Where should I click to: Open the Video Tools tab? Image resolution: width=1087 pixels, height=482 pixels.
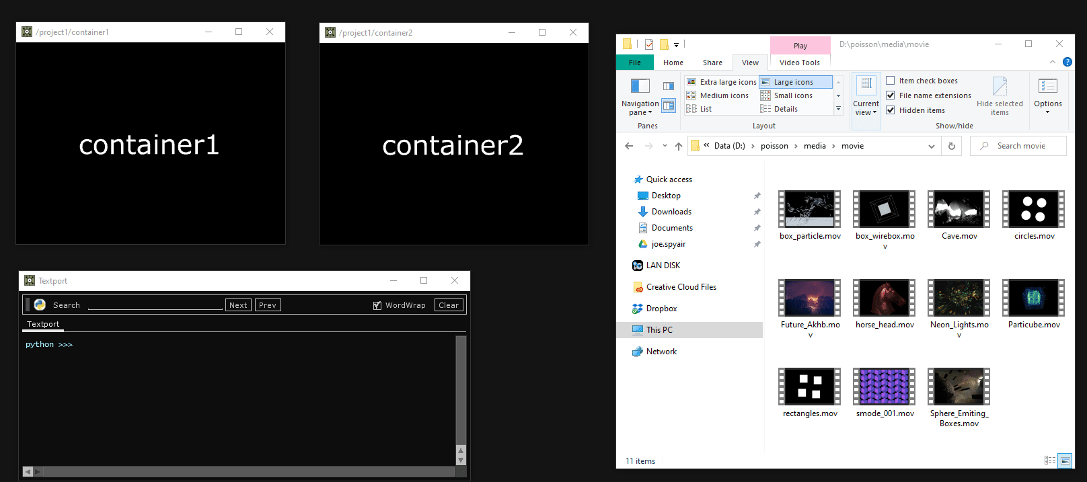coord(799,63)
